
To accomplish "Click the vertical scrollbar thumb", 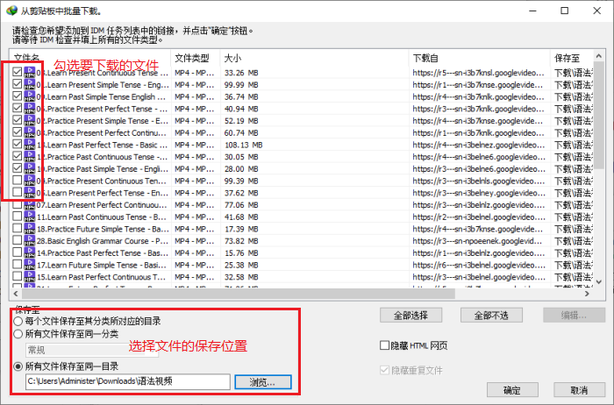I will pyautogui.click(x=599, y=116).
